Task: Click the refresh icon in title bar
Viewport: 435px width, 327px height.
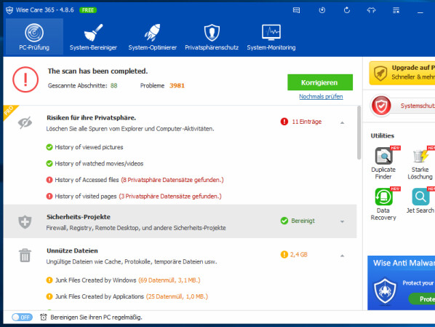Action: 347,10
